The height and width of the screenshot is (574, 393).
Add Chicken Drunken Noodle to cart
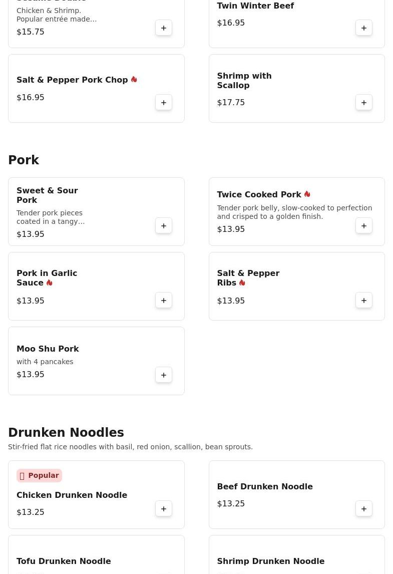(164, 509)
